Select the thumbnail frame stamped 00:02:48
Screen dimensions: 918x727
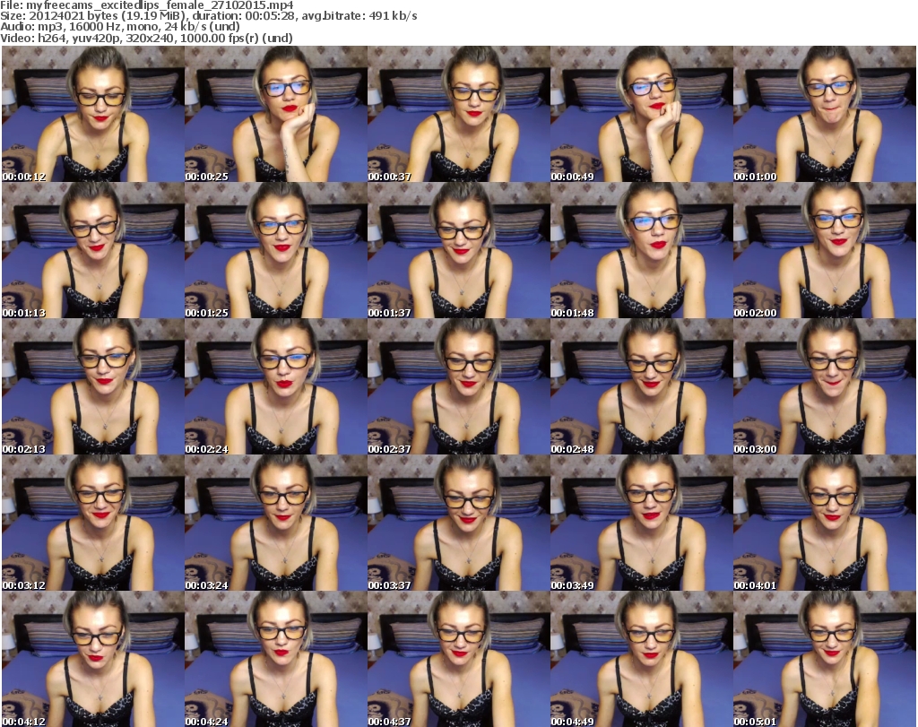point(642,387)
